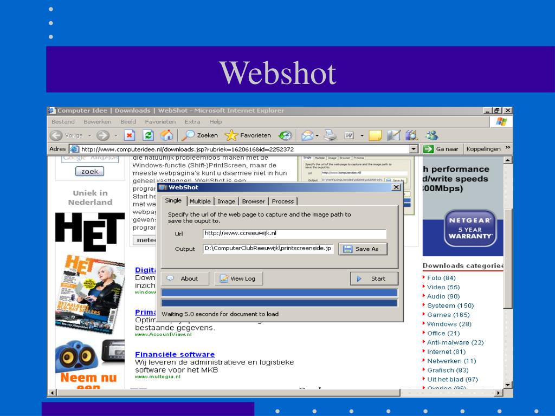Open Favorieten star button
This screenshot has width=555, height=416.
(248, 135)
